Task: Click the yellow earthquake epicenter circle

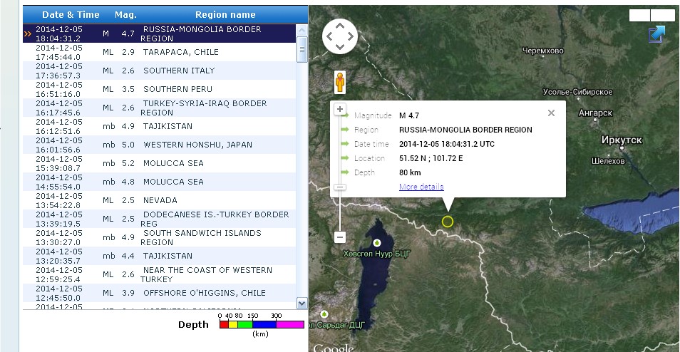Action: pyautogui.click(x=448, y=222)
